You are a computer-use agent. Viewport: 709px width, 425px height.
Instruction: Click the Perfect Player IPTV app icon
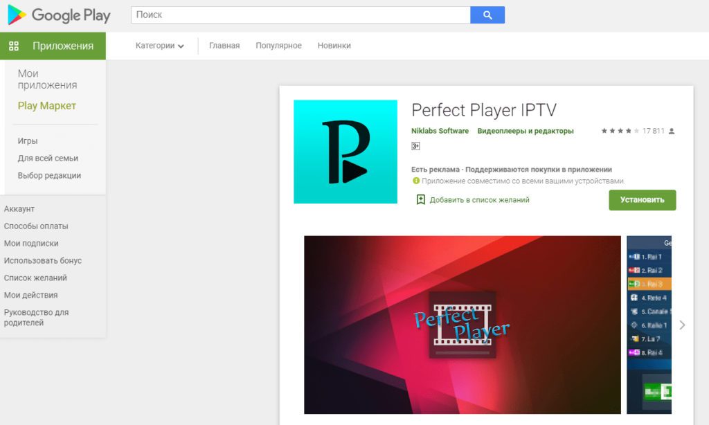pos(345,152)
